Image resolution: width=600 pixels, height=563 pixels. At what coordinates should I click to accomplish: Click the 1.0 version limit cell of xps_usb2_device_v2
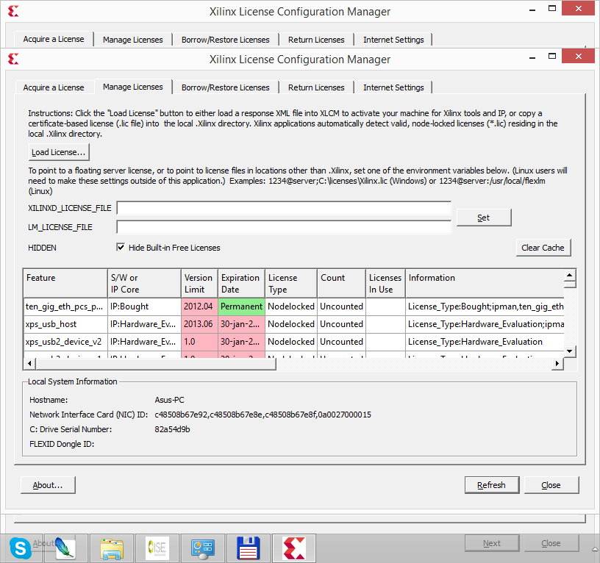click(x=199, y=342)
